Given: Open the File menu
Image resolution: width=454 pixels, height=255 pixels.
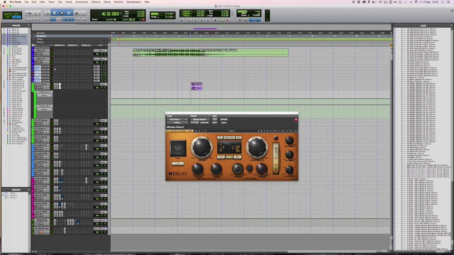Looking at the screenshot, I should coord(26,2).
